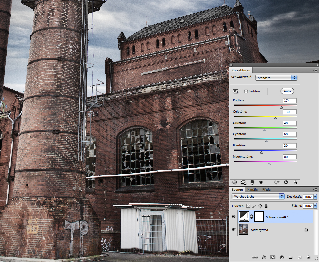Image resolution: width=319 pixels, height=262 pixels.
Task: Reset adjustment to defaults in Korrekturen panel
Action: 286,182
